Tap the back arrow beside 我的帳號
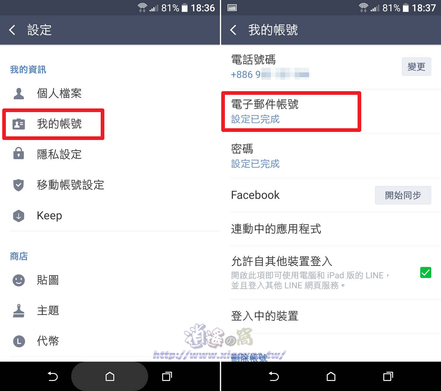 point(233,30)
